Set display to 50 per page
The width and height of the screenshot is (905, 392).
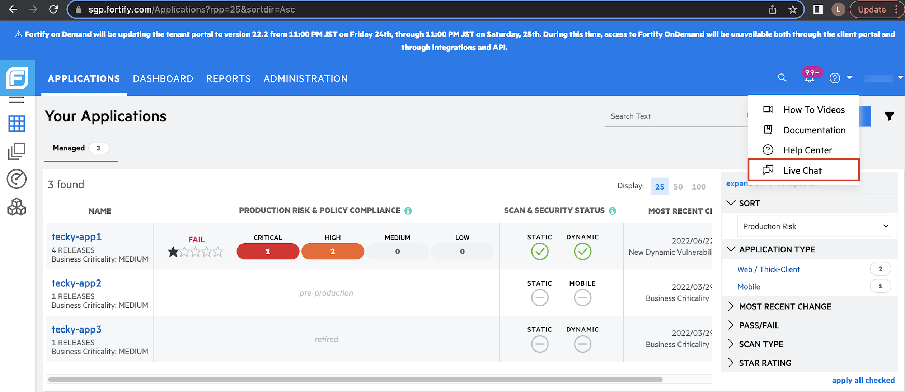pyautogui.click(x=678, y=187)
